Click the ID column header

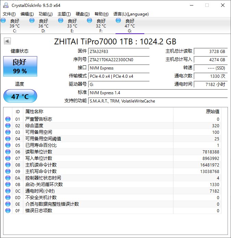[x=18, y=111]
